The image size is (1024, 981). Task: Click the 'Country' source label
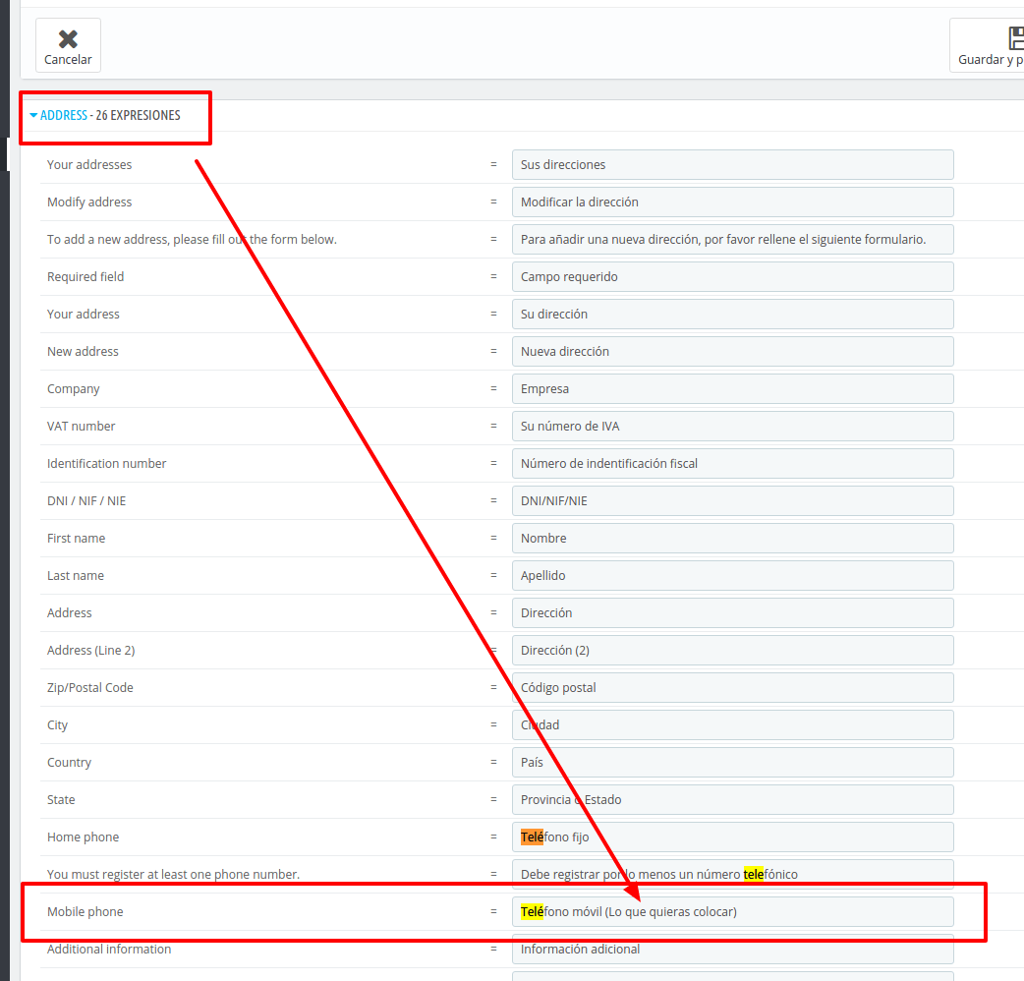[69, 763]
